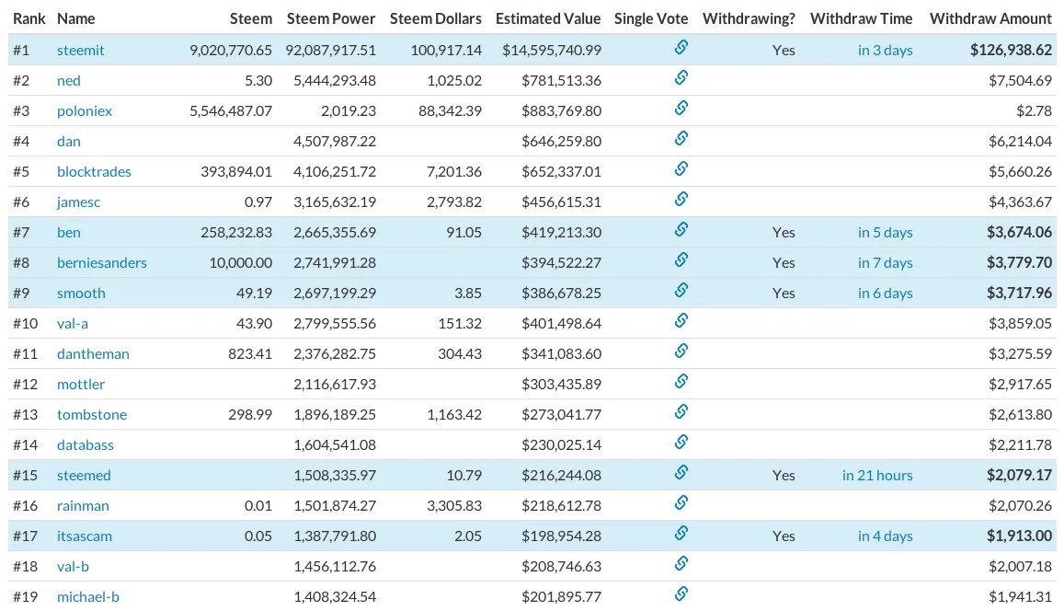
Task: Click the single vote icon for michael-b
Action: [681, 594]
